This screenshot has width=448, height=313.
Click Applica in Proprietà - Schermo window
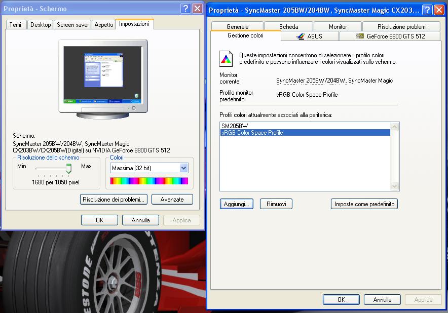(x=182, y=220)
